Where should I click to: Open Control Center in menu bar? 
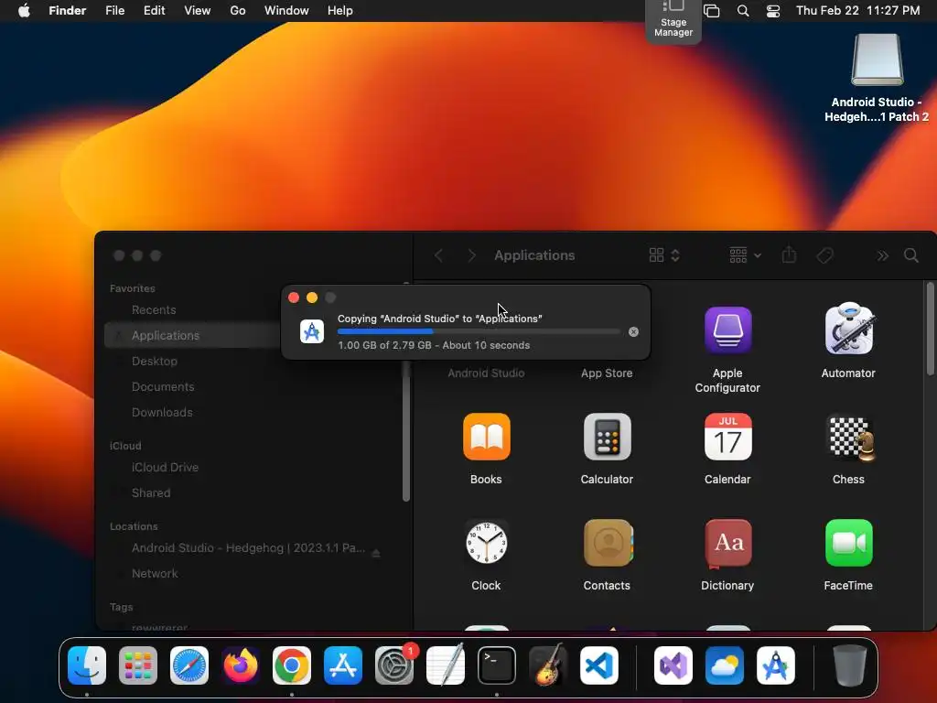pyautogui.click(x=773, y=11)
